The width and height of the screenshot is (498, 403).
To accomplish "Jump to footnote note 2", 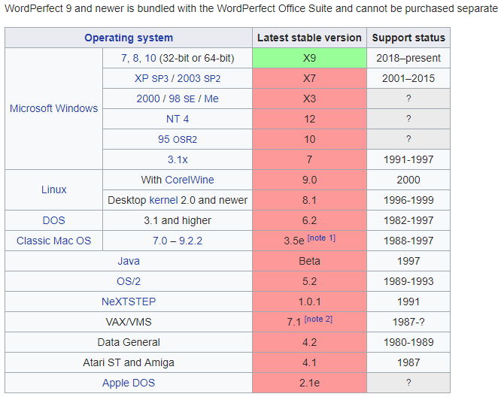I will (x=318, y=320).
